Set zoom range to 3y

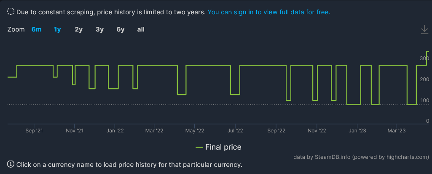tap(99, 29)
